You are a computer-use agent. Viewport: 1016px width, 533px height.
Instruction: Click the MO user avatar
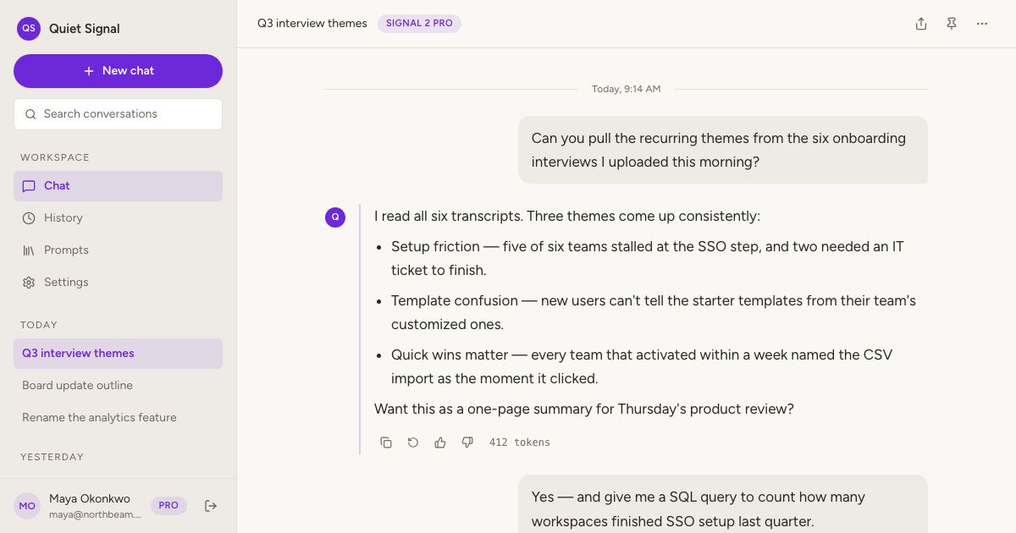point(27,506)
